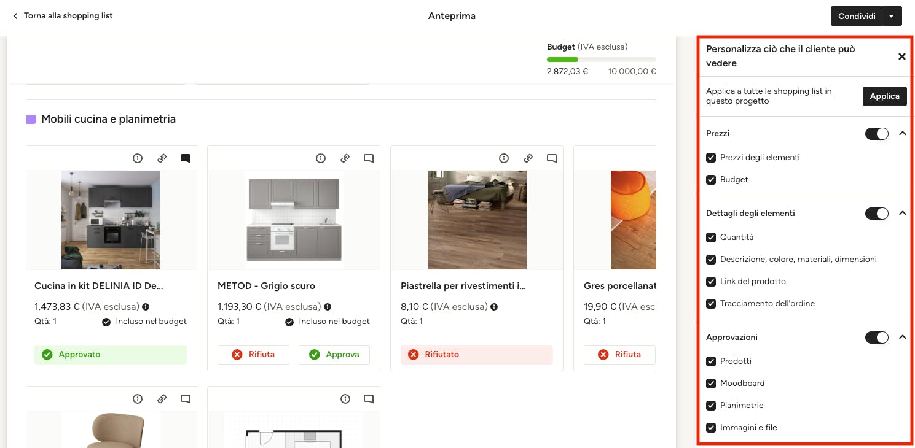Uncheck the Moodboard checkbox
The height and width of the screenshot is (448, 915).
(711, 384)
